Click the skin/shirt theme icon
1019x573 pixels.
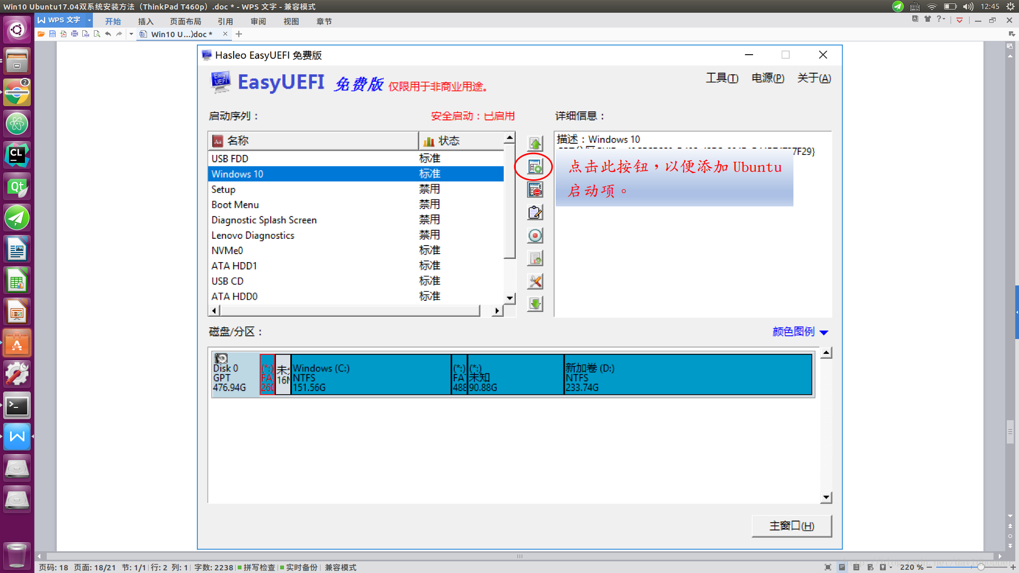point(928,19)
